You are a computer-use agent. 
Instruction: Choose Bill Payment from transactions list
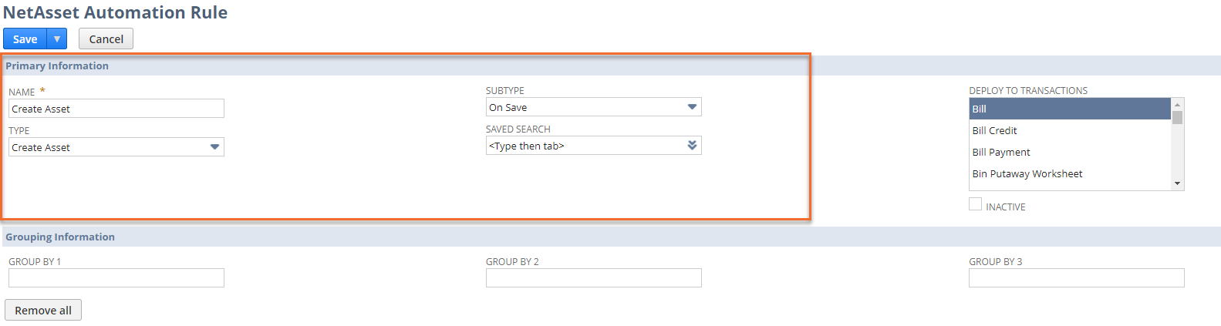(x=1069, y=152)
